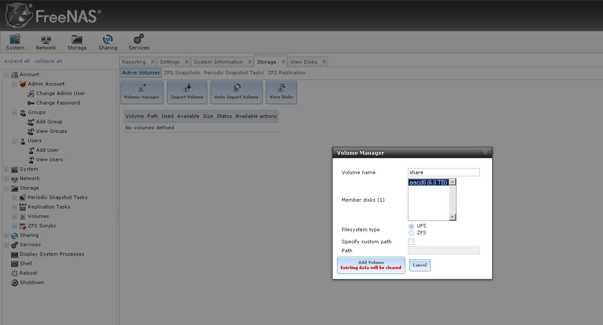Expand the System tree node

pos(6,169)
